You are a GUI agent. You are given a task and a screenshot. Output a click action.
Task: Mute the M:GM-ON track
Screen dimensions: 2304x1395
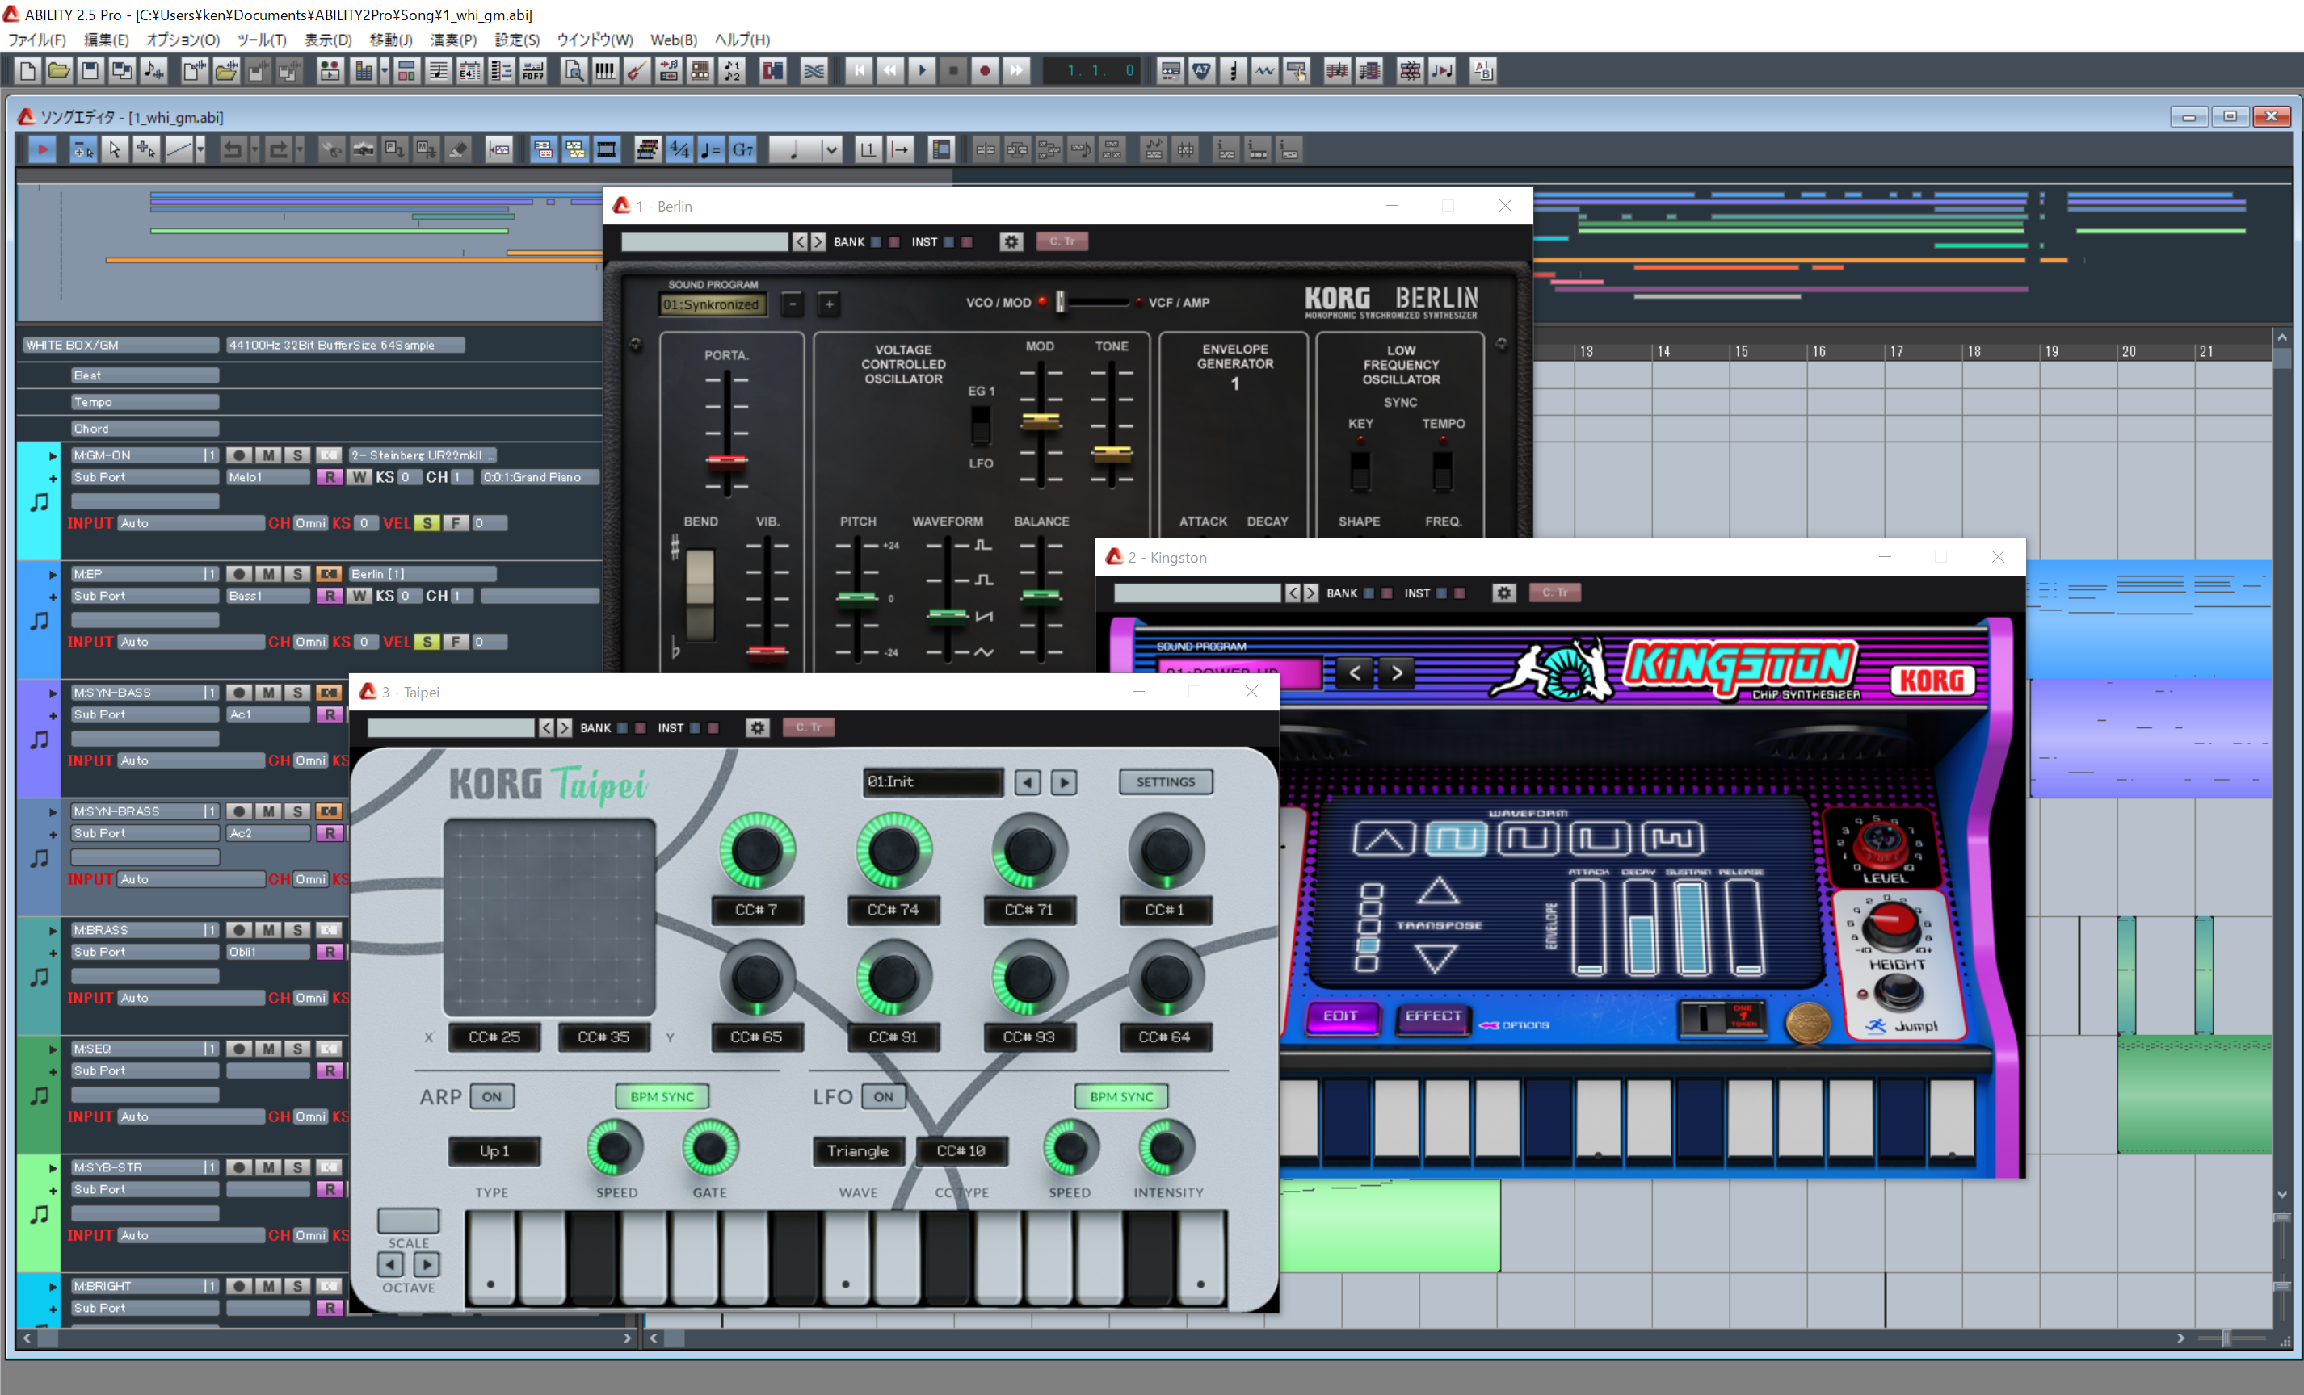click(268, 455)
